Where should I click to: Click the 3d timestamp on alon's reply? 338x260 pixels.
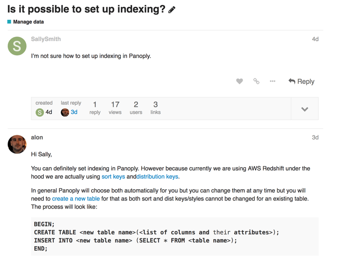click(x=315, y=137)
